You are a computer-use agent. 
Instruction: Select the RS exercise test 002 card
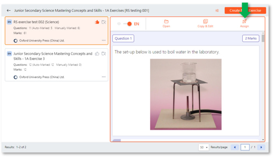[57, 31]
